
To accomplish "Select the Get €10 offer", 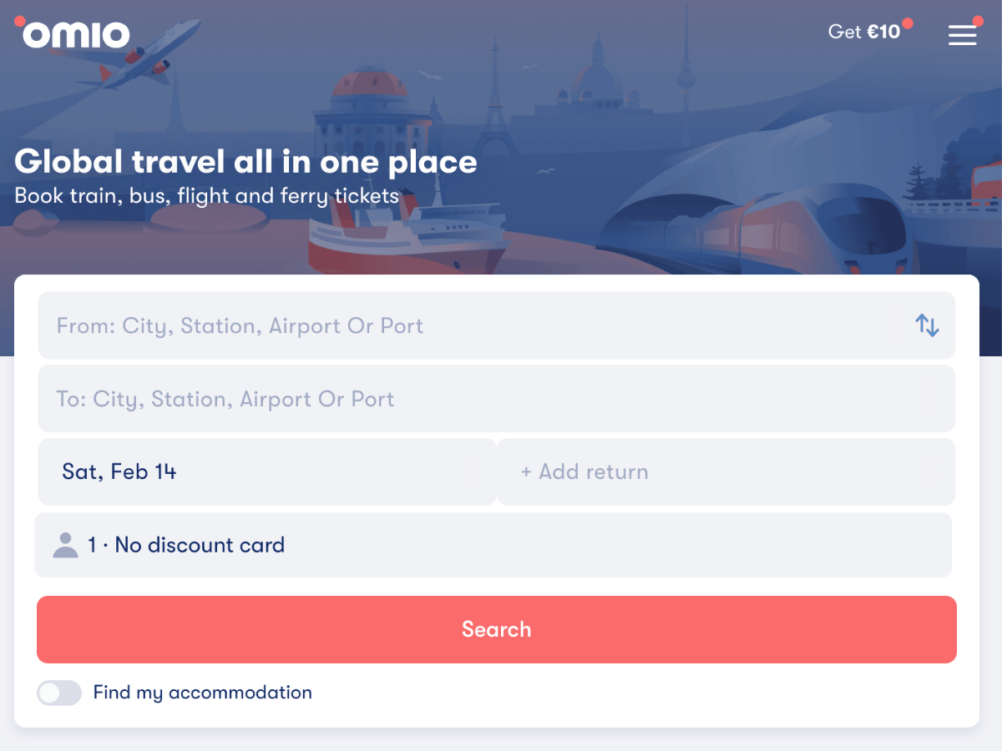I will [868, 32].
